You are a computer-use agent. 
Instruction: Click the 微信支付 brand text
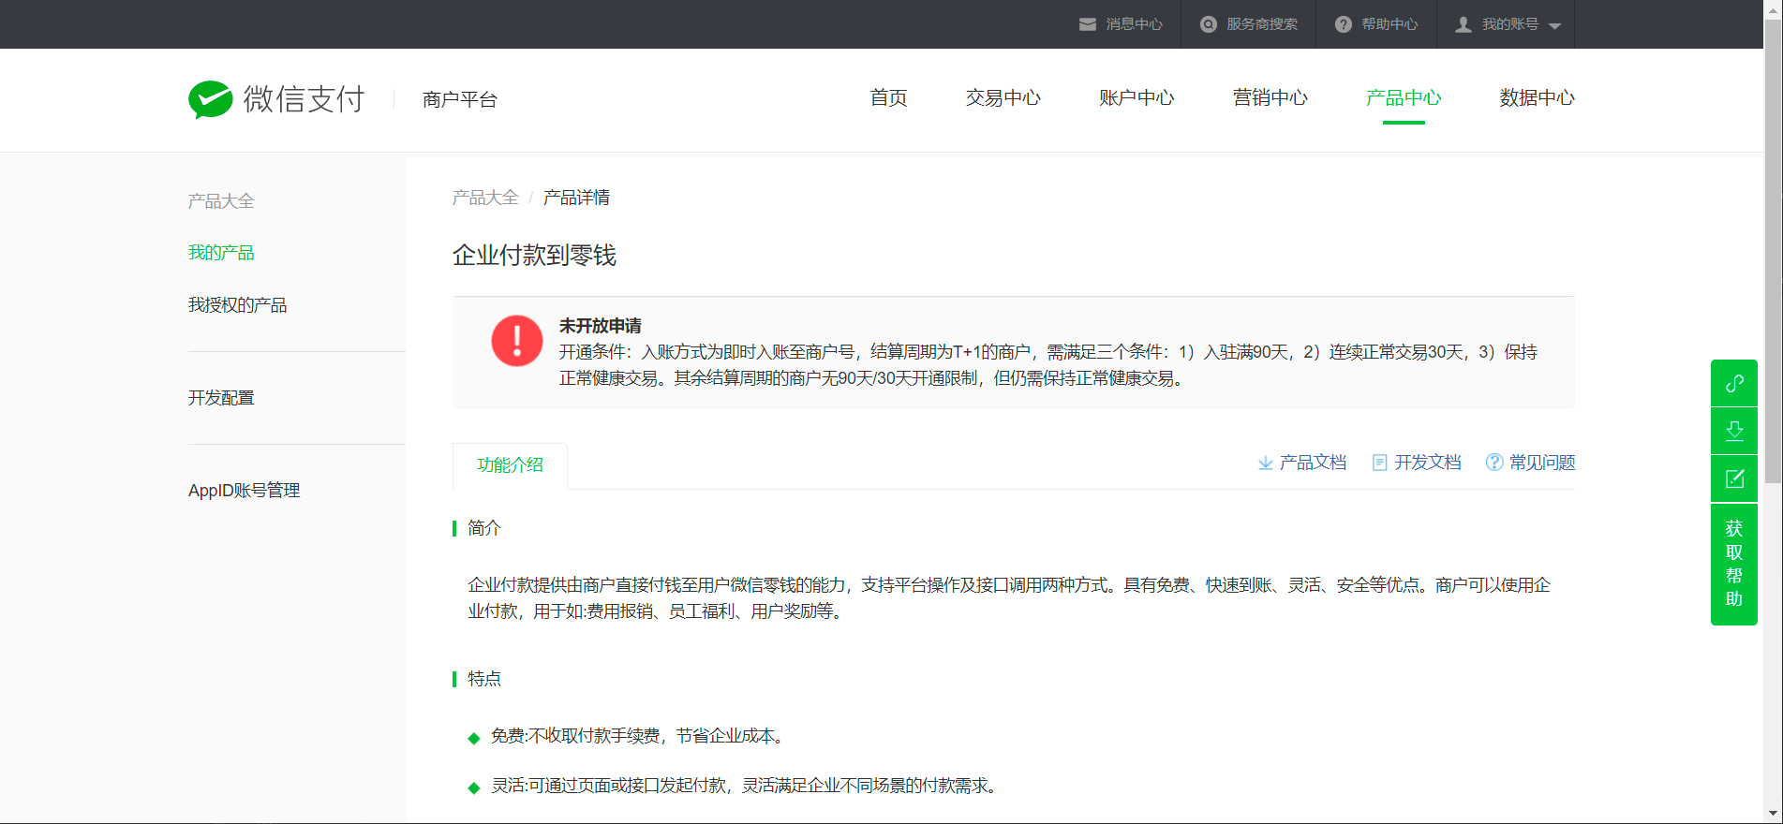[x=305, y=99]
